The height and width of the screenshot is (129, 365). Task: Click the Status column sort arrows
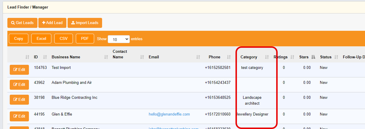336,57
